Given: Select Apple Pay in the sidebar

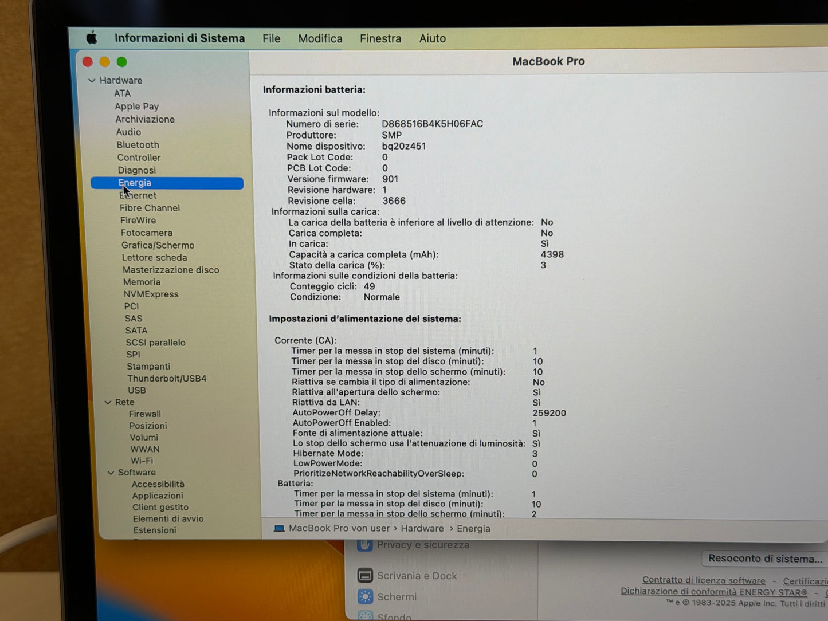Looking at the screenshot, I should coord(137,107).
